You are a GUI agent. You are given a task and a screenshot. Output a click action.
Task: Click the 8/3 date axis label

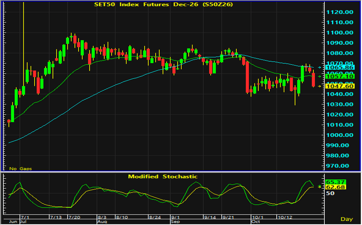click(x=102, y=217)
